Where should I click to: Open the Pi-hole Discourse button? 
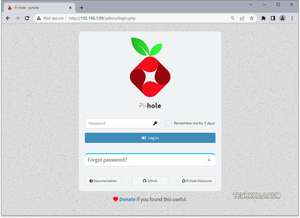tap(197, 181)
